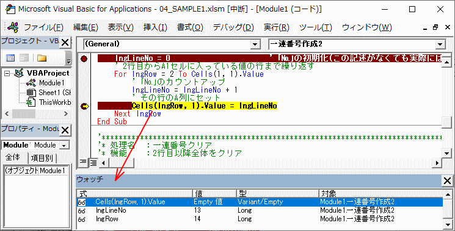Screen dimensions: 455x231
Task: Select ThisWorkbook in project tree
Action: click(x=55, y=102)
